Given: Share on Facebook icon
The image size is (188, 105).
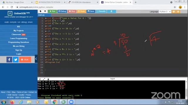Looking at the screenshot, I should pos(9,60).
